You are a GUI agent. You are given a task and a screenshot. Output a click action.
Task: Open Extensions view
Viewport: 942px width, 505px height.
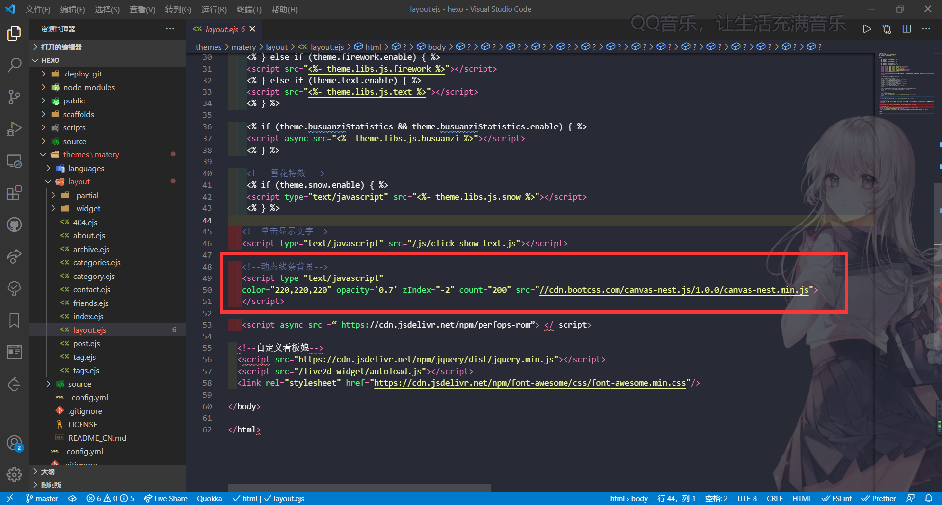click(14, 193)
